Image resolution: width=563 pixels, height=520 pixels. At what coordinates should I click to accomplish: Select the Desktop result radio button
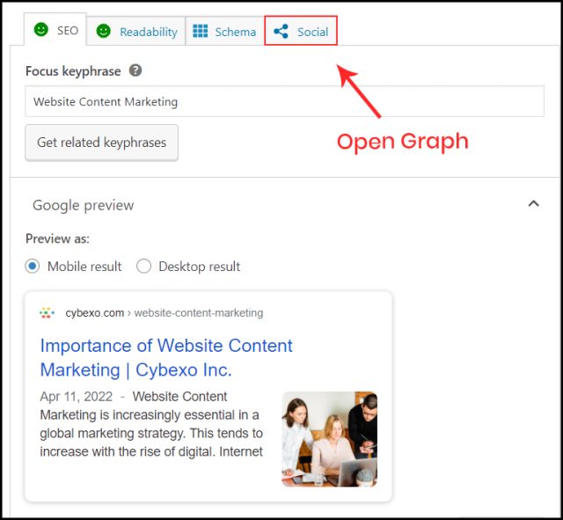(x=143, y=266)
